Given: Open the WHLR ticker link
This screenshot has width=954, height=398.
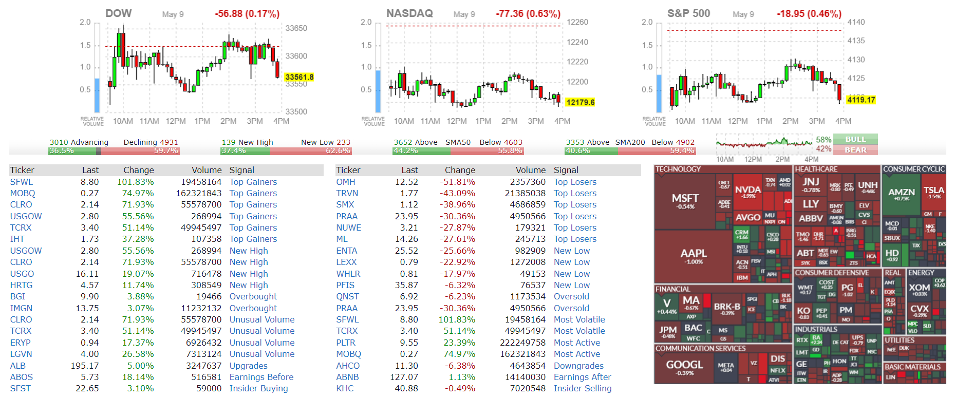Looking at the screenshot, I should [x=348, y=274].
